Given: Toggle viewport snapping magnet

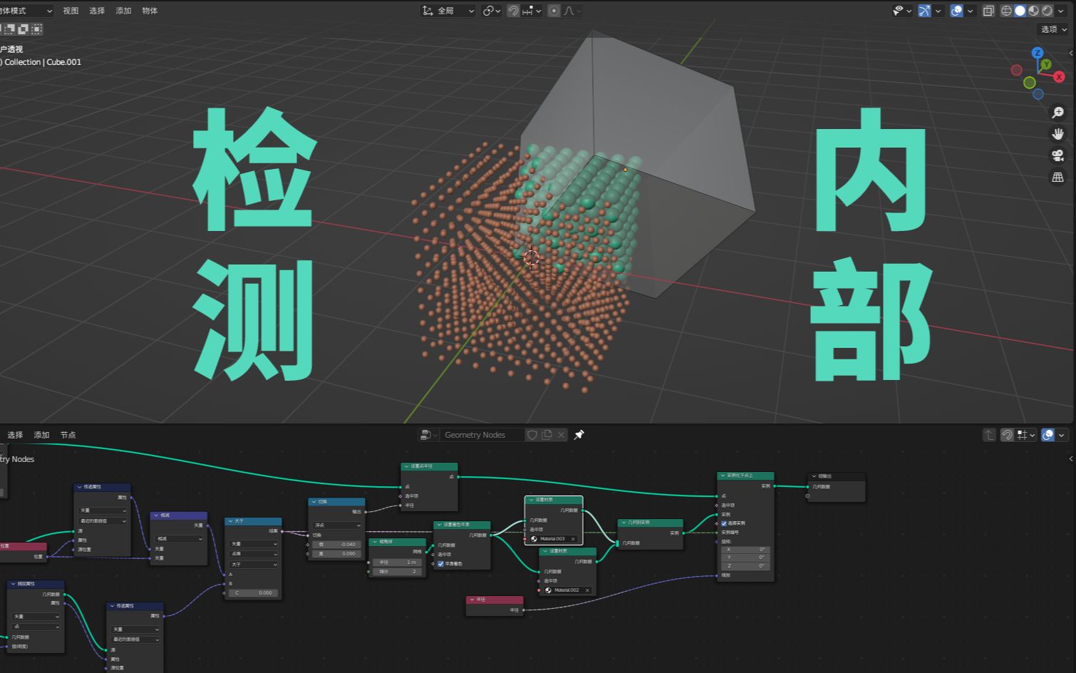Looking at the screenshot, I should (x=513, y=11).
